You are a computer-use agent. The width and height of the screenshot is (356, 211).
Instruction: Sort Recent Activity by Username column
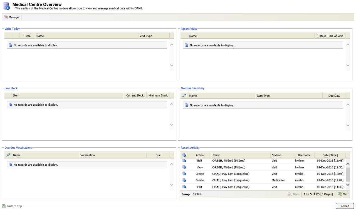point(304,155)
